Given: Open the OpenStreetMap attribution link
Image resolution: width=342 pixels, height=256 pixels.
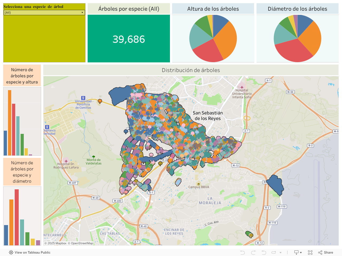Looking at the screenshot, I should click(x=82, y=243).
